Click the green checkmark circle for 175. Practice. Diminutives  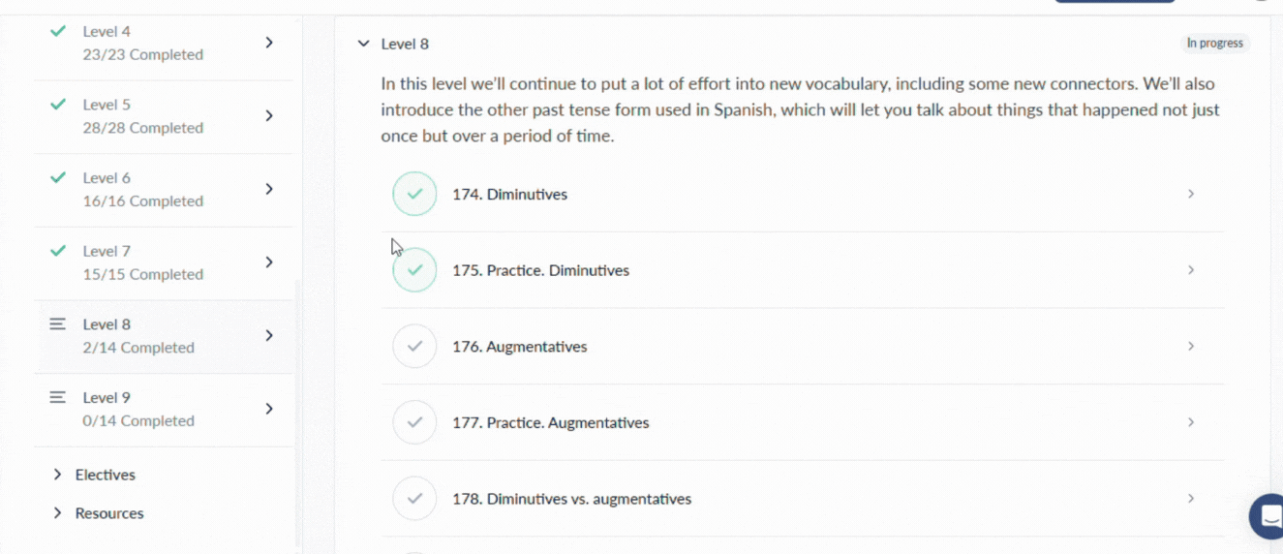tap(414, 270)
